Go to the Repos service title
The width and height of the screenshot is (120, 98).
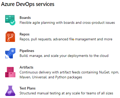[x=24, y=34]
